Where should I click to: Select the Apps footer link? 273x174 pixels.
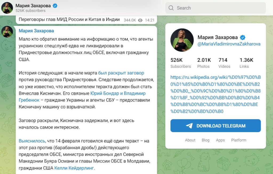click(220, 140)
